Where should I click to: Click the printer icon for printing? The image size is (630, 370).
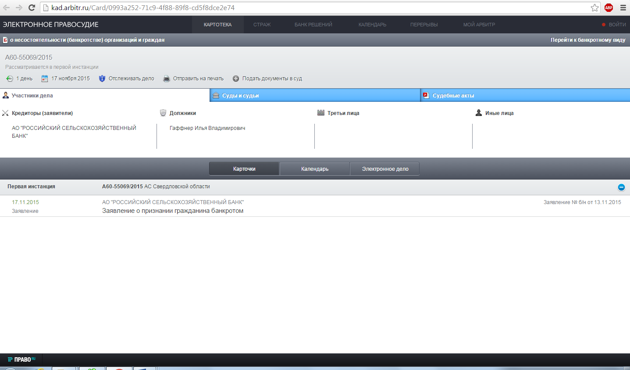pos(167,79)
